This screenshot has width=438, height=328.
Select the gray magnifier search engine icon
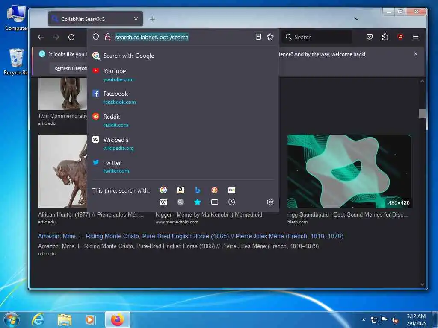tap(181, 202)
